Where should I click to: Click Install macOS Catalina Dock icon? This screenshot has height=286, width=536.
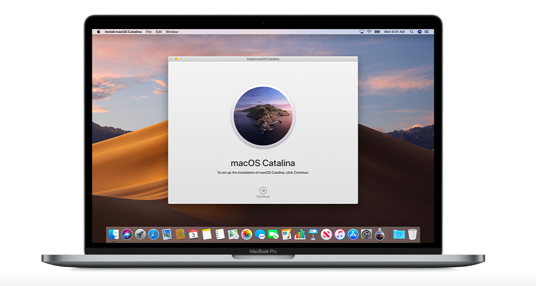(380, 234)
